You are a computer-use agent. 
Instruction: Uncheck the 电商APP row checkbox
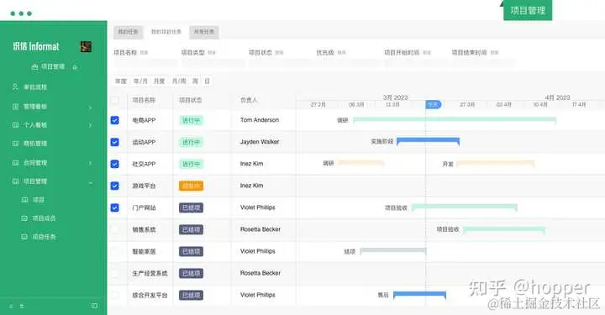[115, 120]
